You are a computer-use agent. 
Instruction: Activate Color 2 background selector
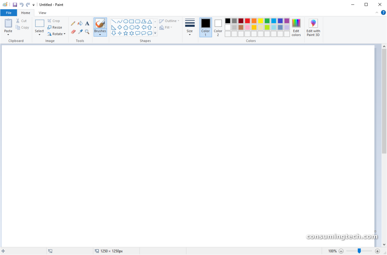[218, 27]
